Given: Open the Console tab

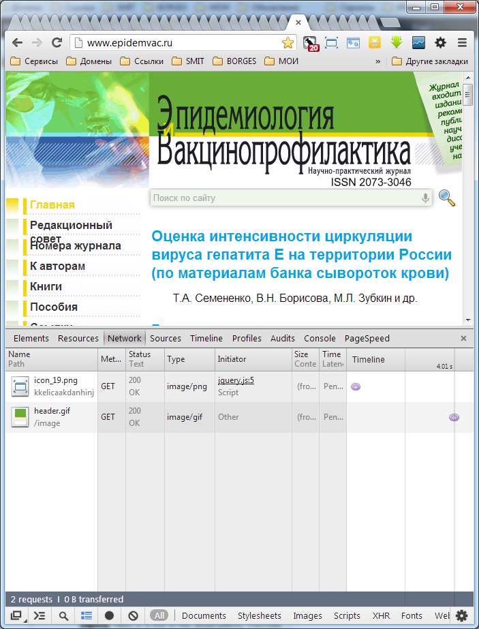Looking at the screenshot, I should pyautogui.click(x=320, y=338).
